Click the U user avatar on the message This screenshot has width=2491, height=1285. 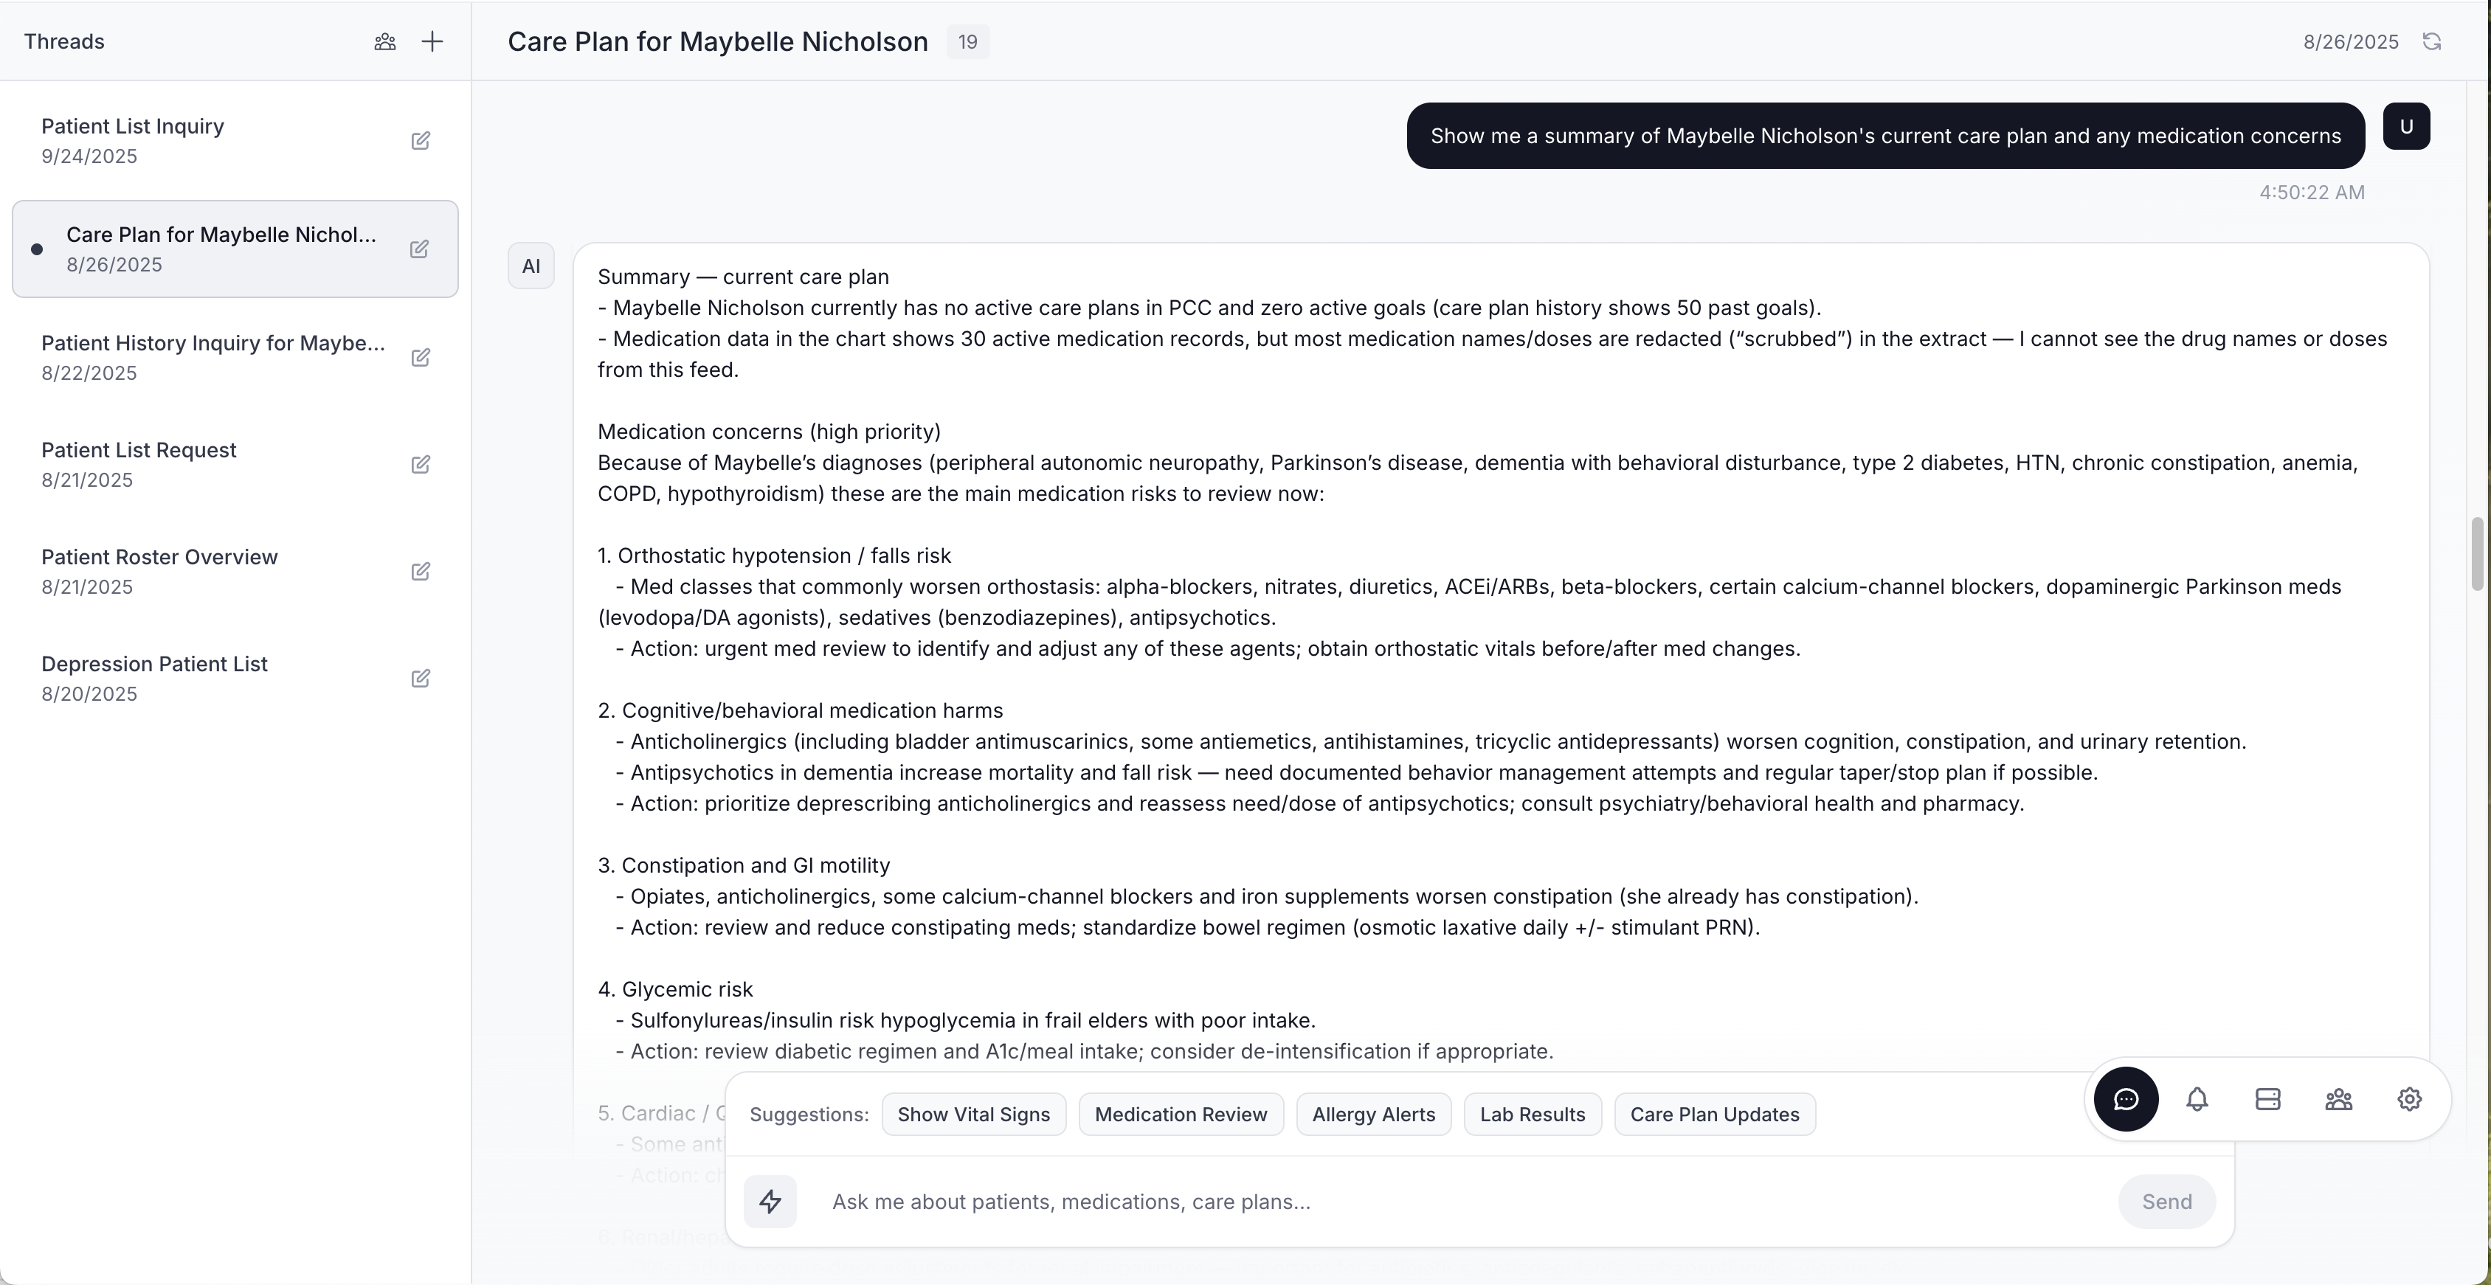tap(2408, 125)
